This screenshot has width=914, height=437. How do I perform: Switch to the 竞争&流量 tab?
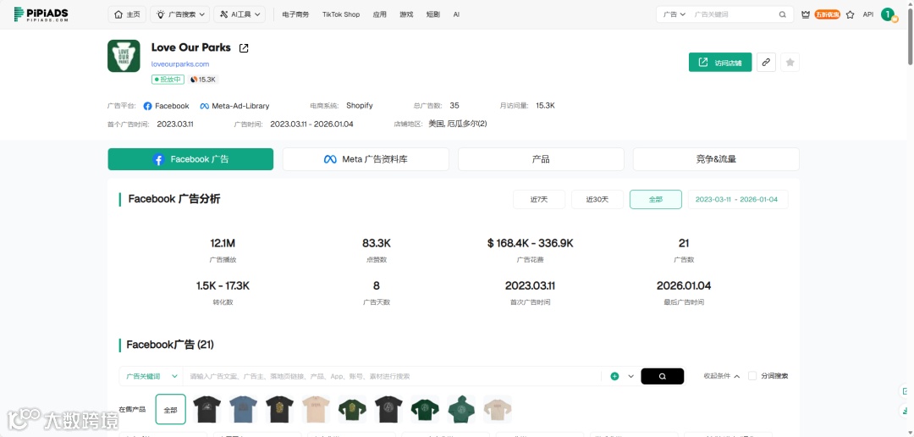pyautogui.click(x=716, y=159)
